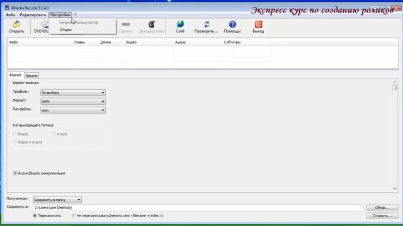Select the Видео stream radio button
Screen dimensions: 403x226
15,134
